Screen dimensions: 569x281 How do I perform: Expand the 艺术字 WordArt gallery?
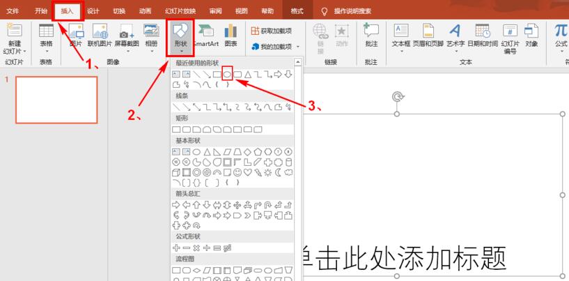[x=455, y=35]
